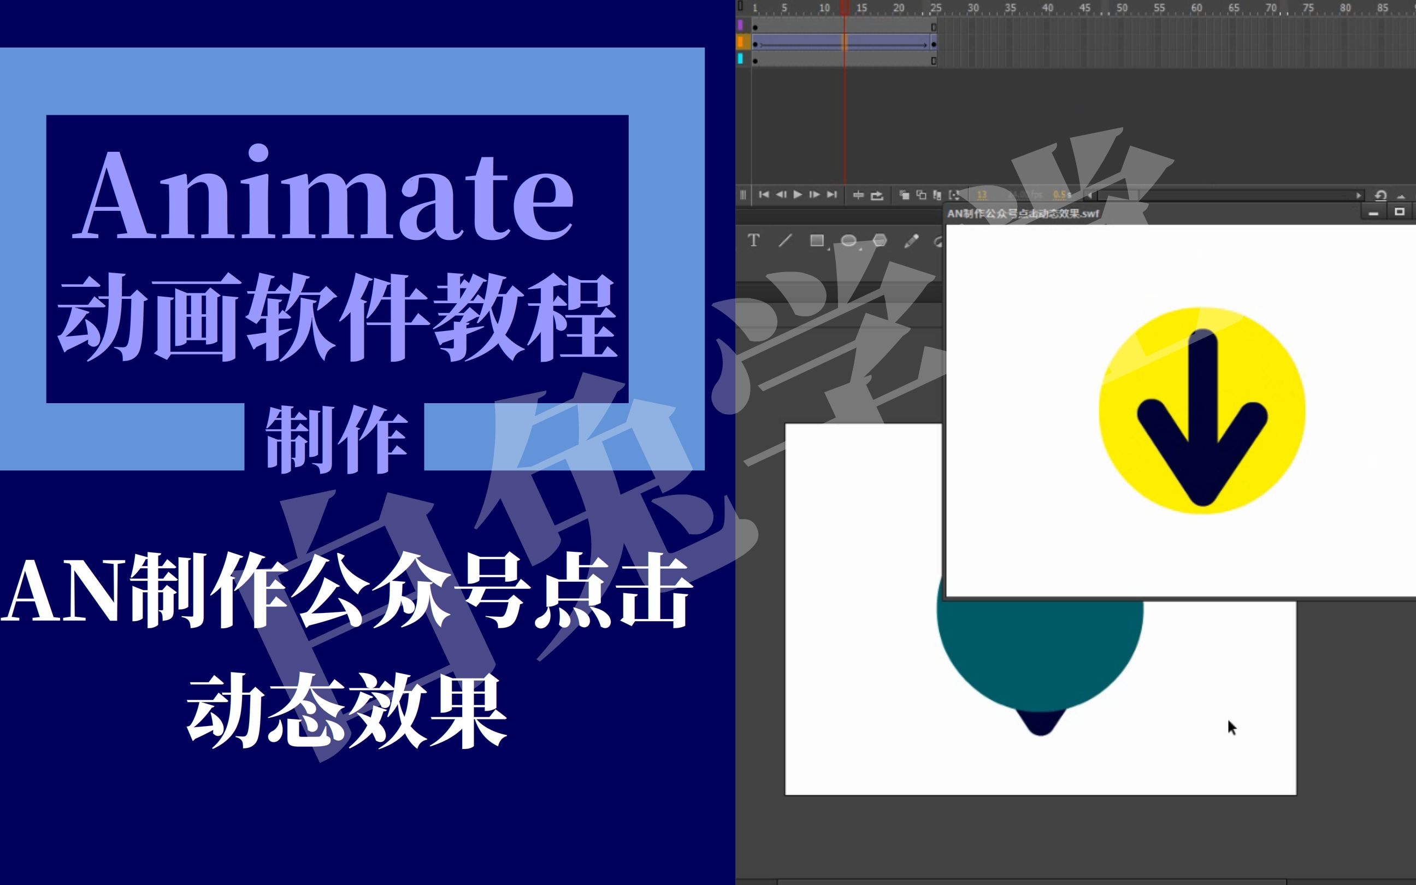Click the red playhead marker at frame 13

[845, 8]
